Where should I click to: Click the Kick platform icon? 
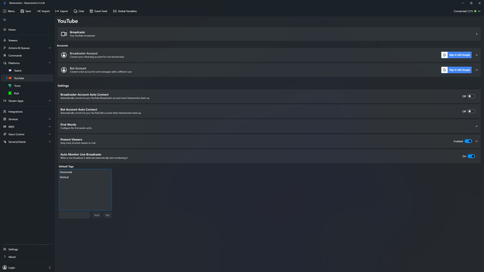[10, 93]
